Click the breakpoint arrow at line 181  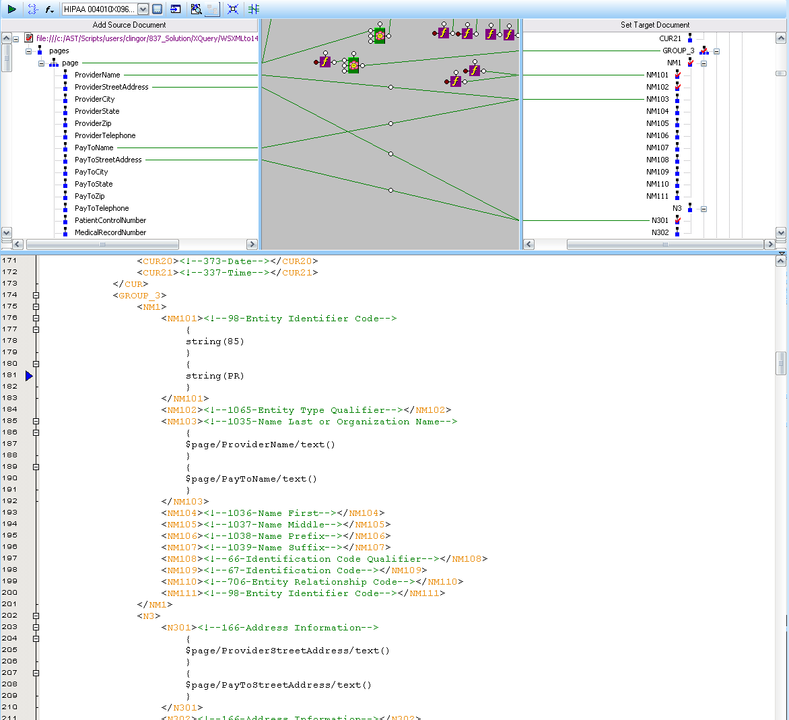pos(29,376)
